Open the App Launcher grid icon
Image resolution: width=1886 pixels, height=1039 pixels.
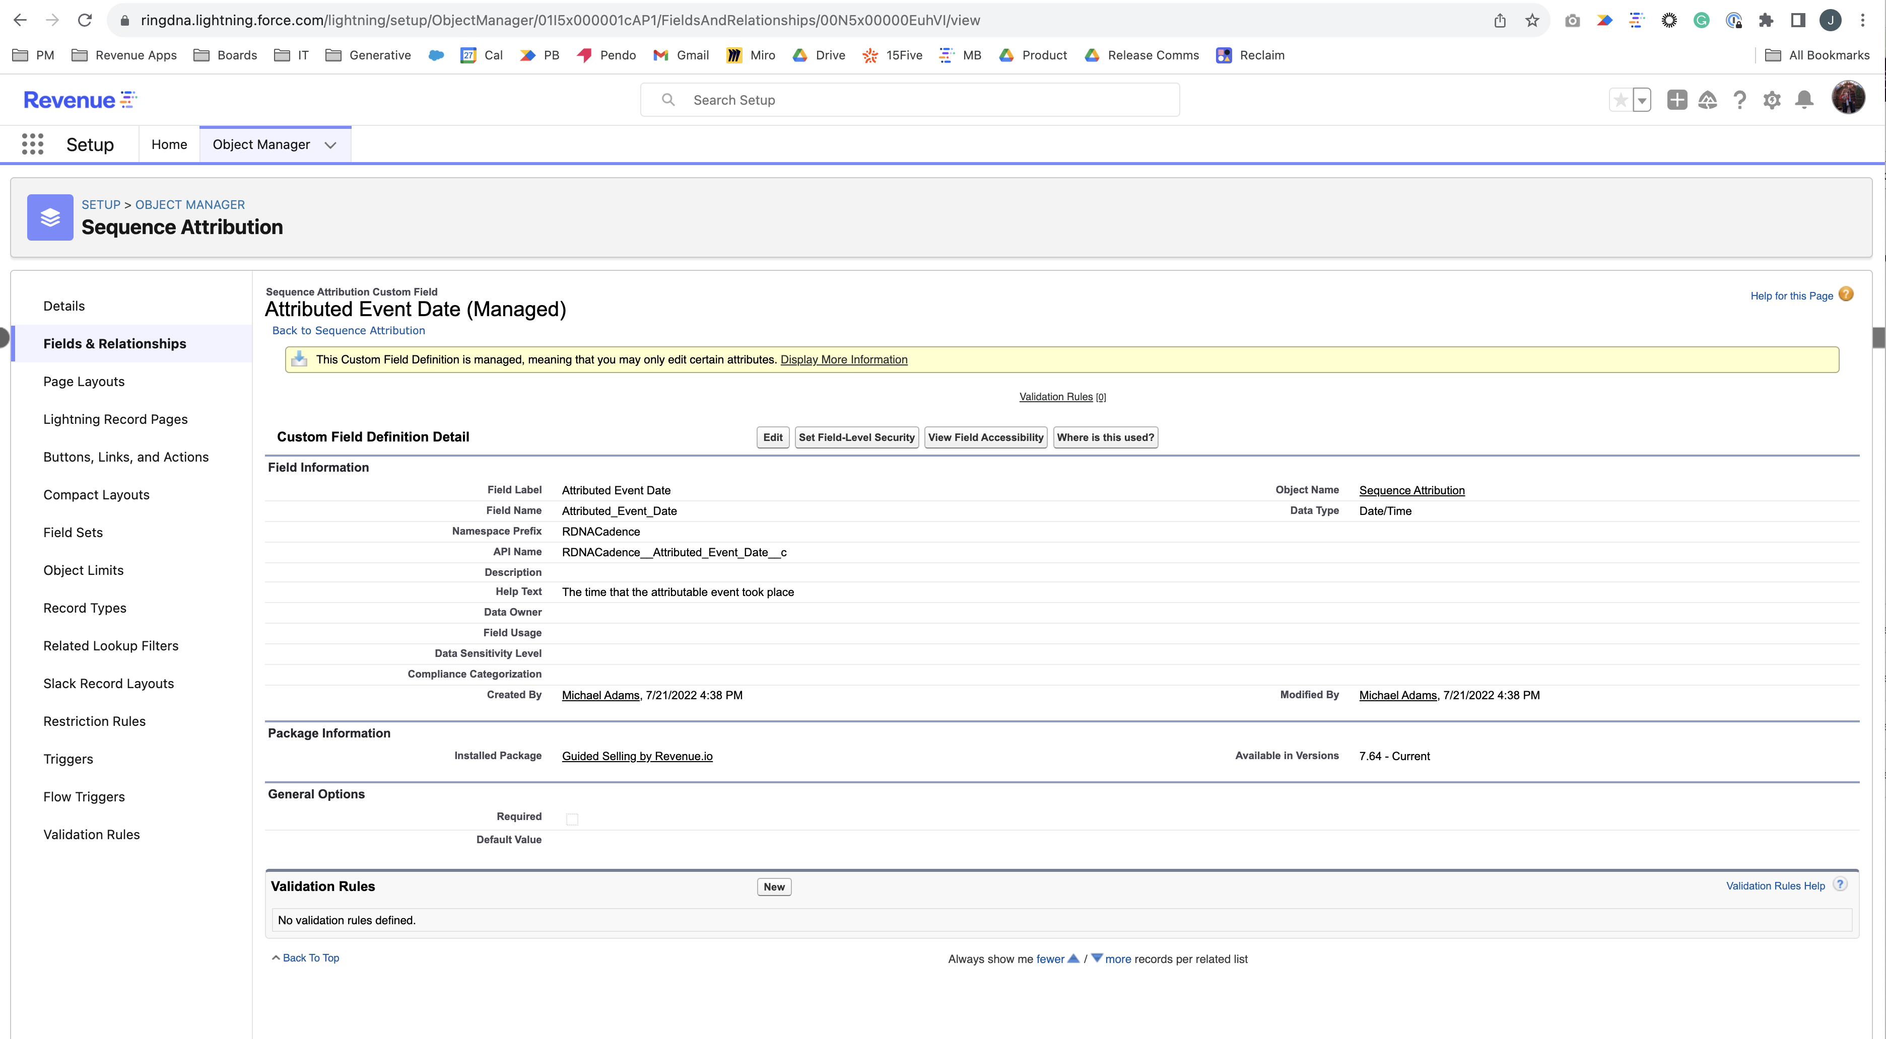coord(33,144)
